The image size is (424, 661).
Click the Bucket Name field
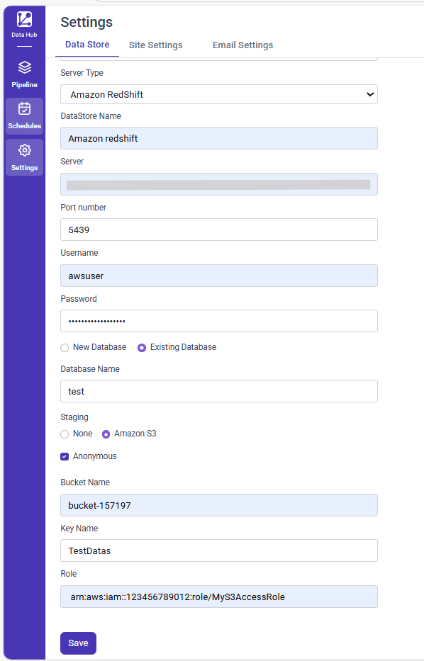(219, 505)
